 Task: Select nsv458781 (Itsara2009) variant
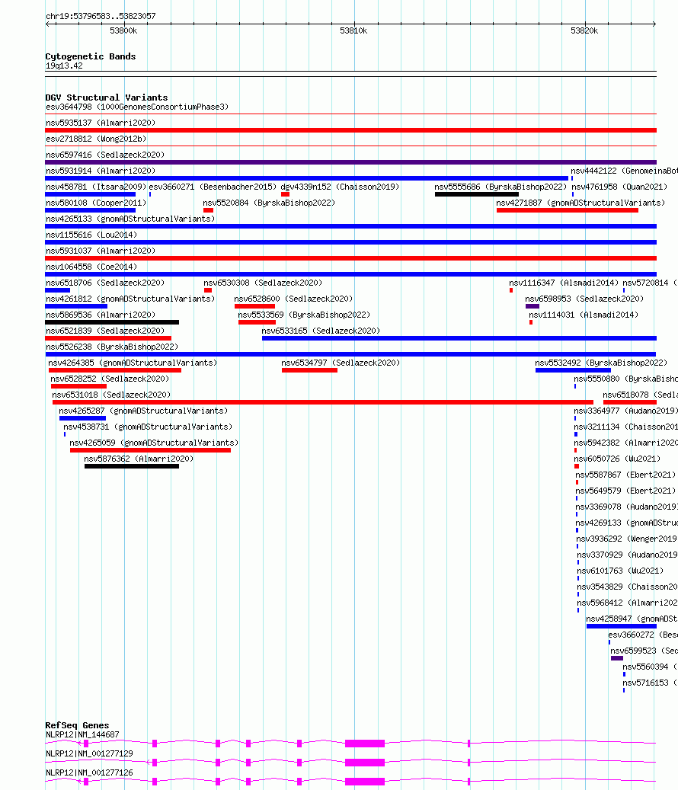96,187
